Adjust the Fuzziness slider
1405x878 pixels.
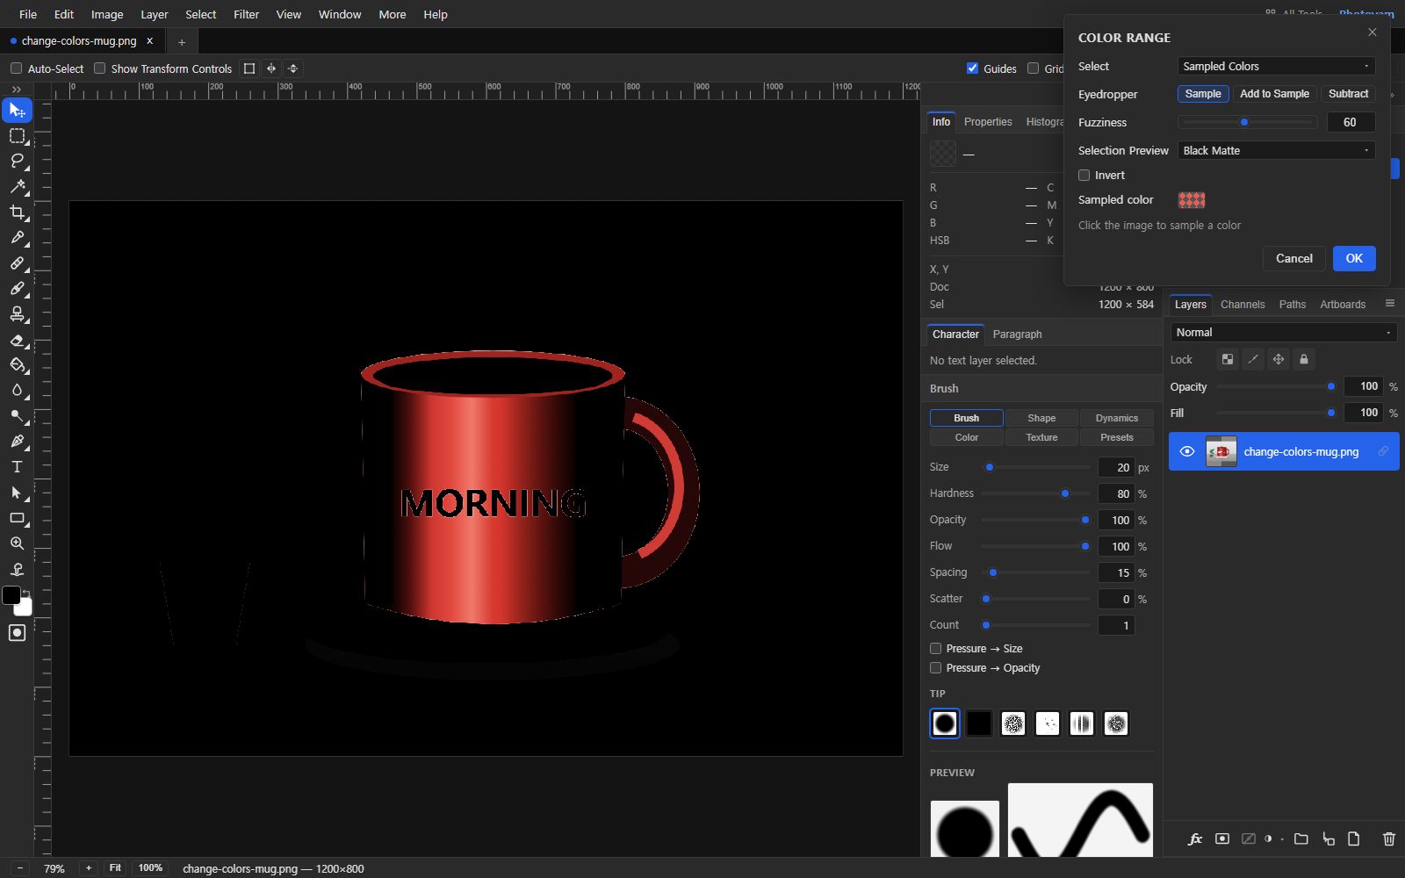pos(1247,122)
